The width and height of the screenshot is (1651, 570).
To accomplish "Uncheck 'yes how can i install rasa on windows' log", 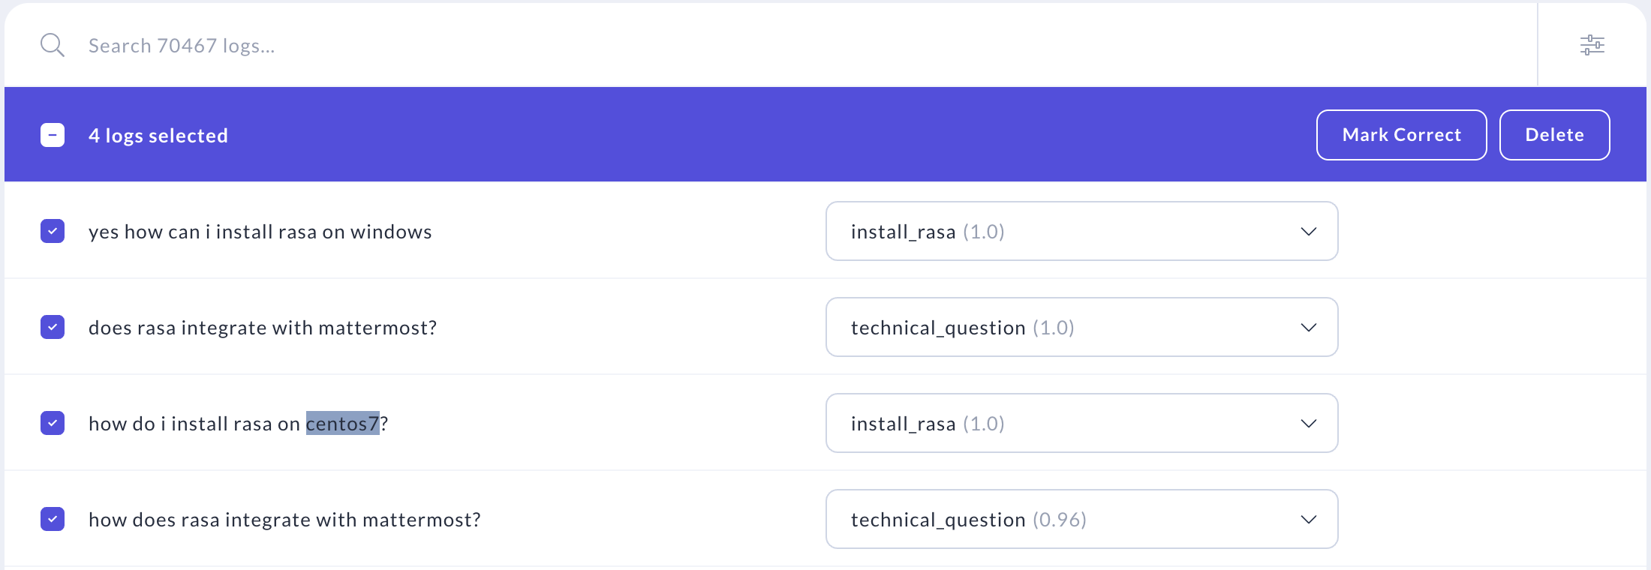I will [53, 231].
